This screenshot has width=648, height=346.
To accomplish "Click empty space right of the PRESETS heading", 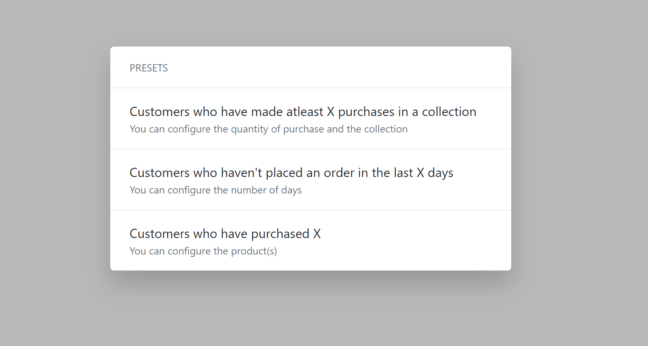I will 337,68.
